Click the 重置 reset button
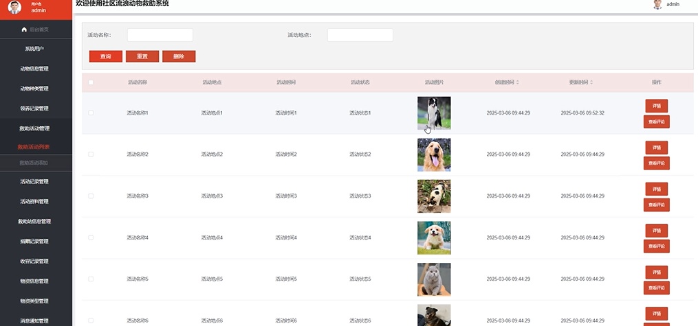The height and width of the screenshot is (326, 698). (142, 56)
